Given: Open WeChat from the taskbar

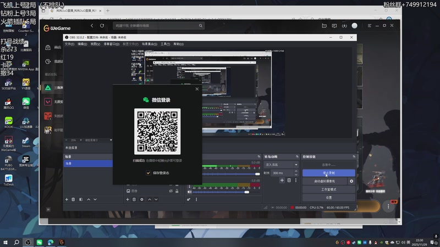Looking at the screenshot, I should 39,242.
